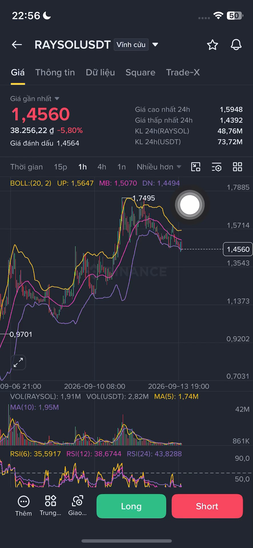Screen dimensions: 253x548
Task: Switch to the Dữ liệu tab
Action: (100, 72)
